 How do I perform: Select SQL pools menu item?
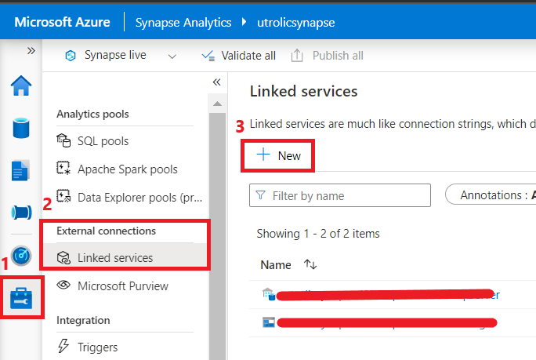coord(103,141)
